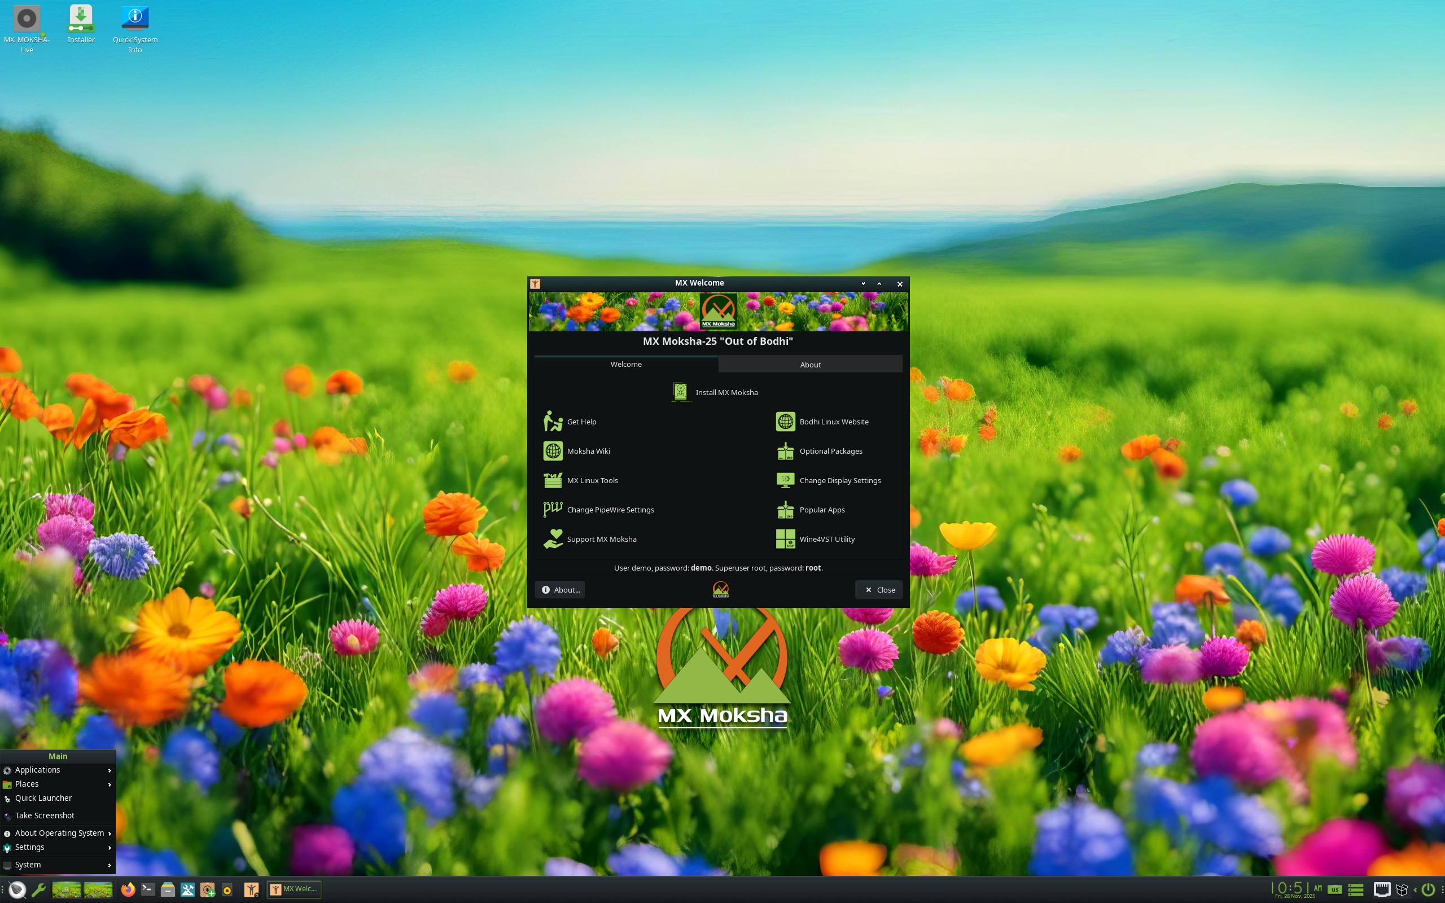Switch to the second virtual desktop thumbnail
1445x903 pixels.
(99, 889)
